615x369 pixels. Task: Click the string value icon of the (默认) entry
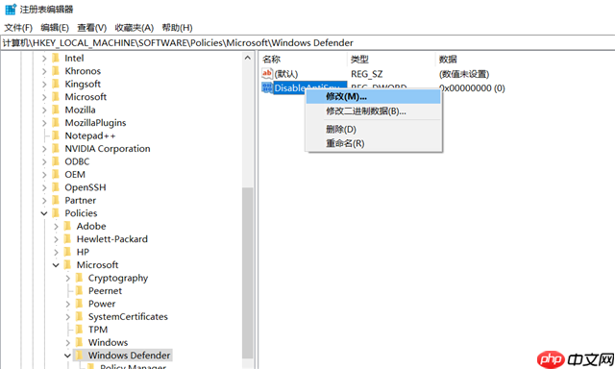point(267,73)
